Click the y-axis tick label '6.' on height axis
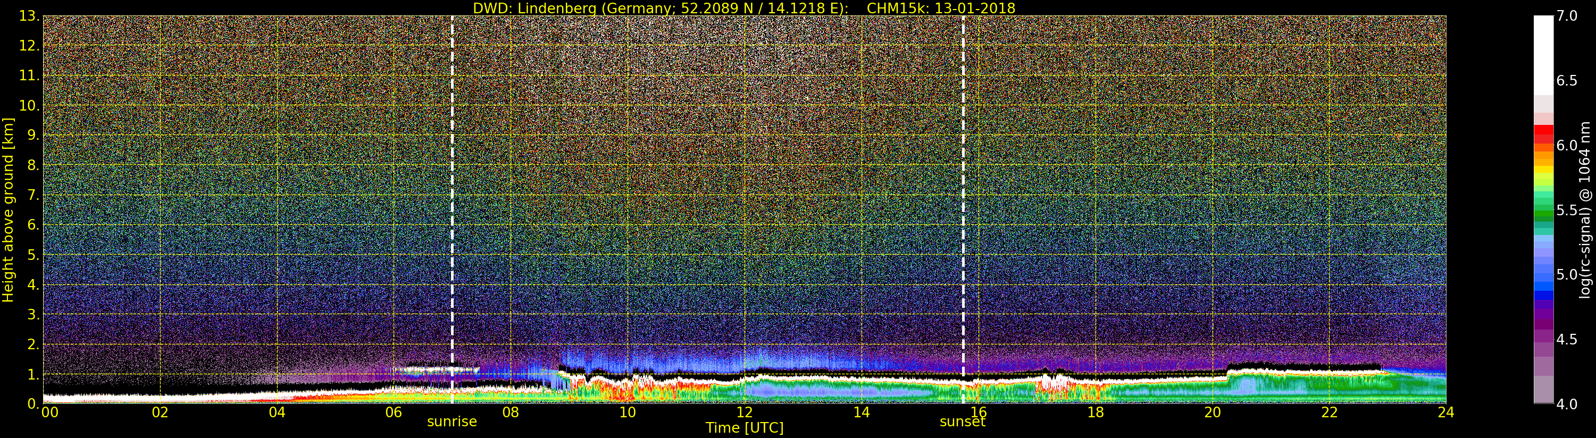1596x438 pixels. pos(34,225)
